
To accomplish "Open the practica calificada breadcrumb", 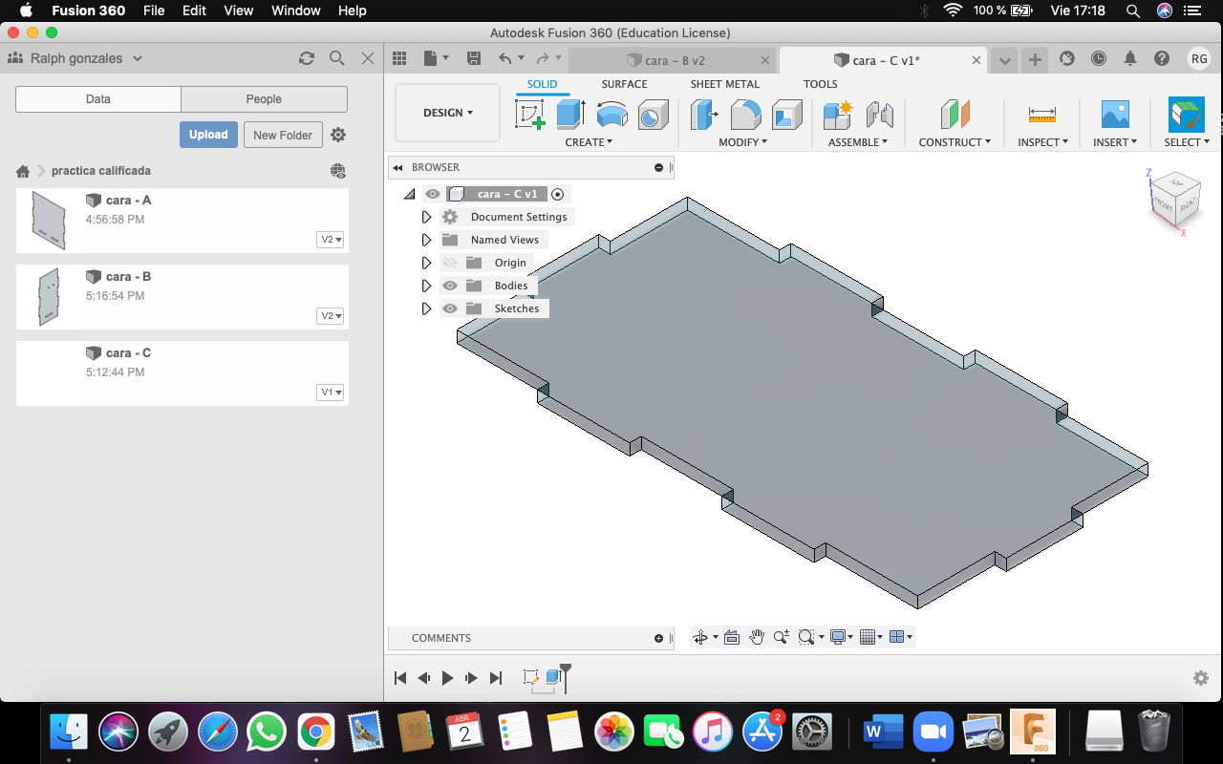I will 101,171.
